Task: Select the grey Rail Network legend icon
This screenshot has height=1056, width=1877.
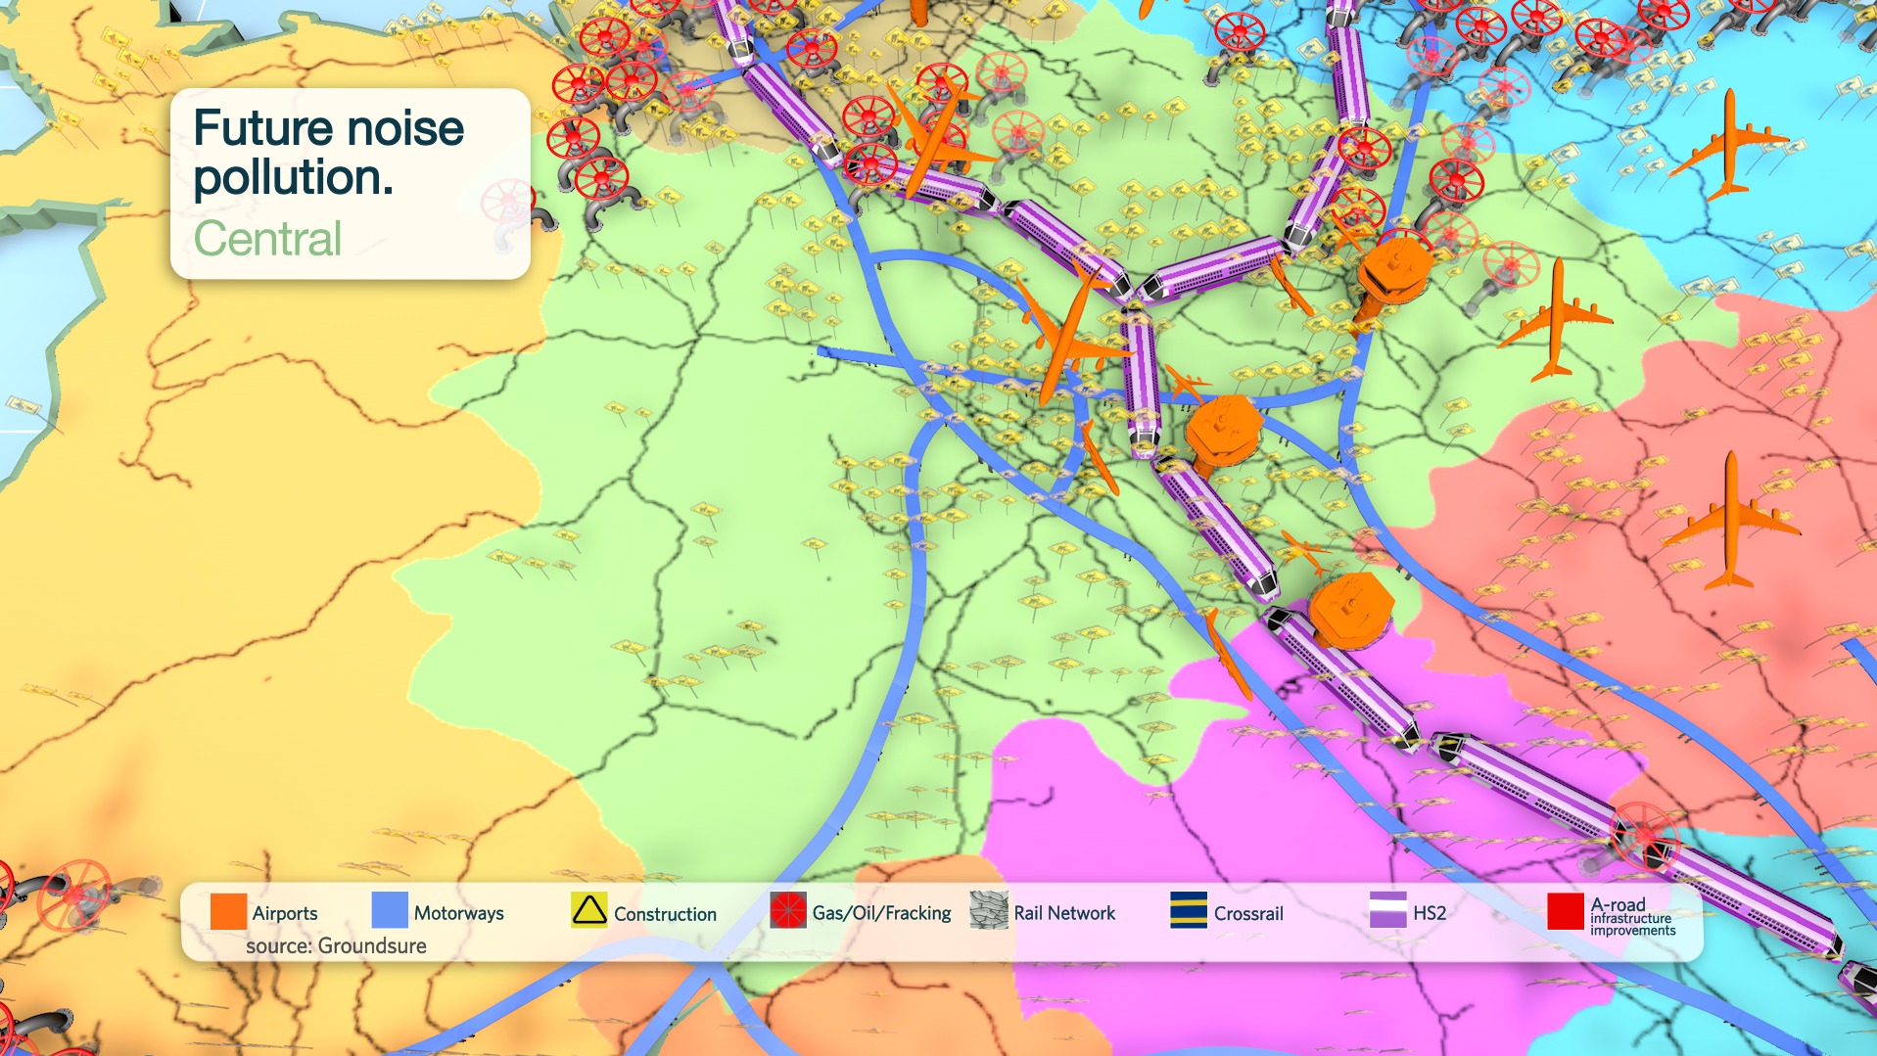Action: (989, 910)
